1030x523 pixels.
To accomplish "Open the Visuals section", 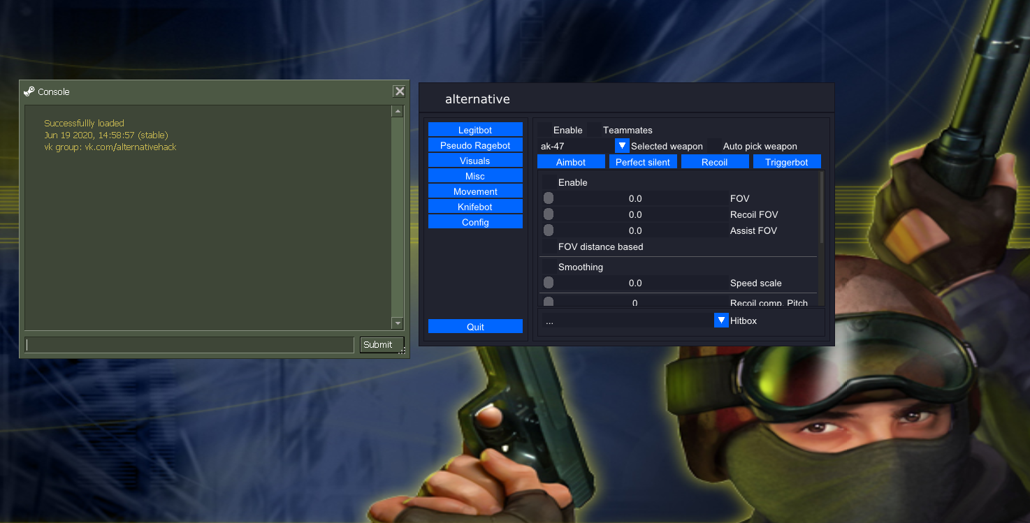I will pyautogui.click(x=475, y=160).
